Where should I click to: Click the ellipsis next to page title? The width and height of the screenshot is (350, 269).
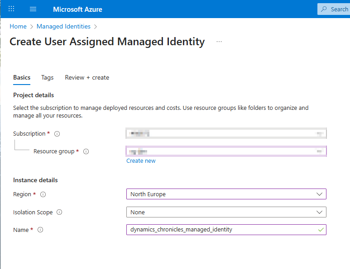[x=219, y=42]
